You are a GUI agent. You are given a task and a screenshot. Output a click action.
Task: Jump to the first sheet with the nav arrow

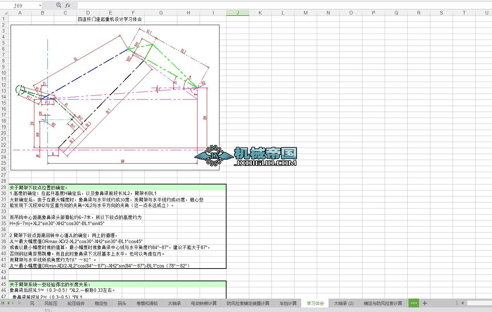(x=3, y=303)
